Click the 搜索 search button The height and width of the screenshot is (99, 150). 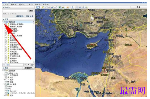(31, 11)
